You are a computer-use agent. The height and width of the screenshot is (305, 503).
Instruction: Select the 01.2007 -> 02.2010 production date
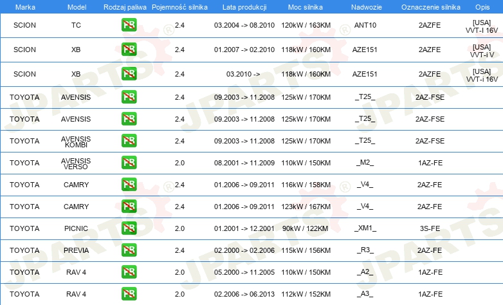[x=244, y=50]
